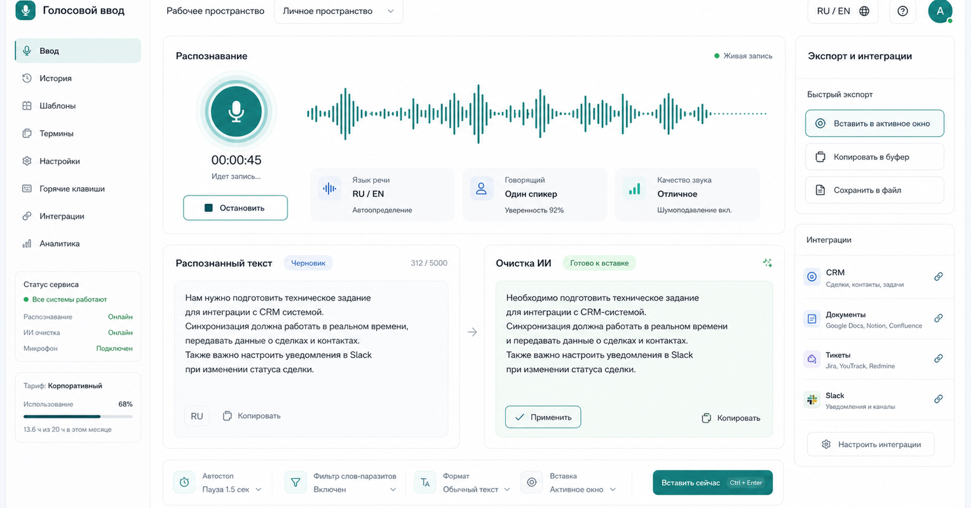Click the text format icon beside Формат
Image resolution: width=971 pixels, height=508 pixels.
(425, 482)
